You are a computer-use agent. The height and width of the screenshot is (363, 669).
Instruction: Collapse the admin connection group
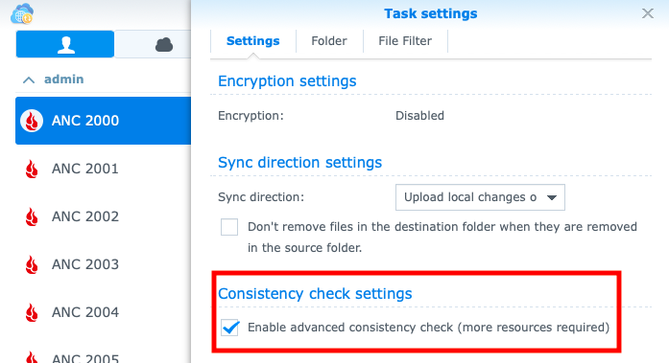(x=29, y=79)
